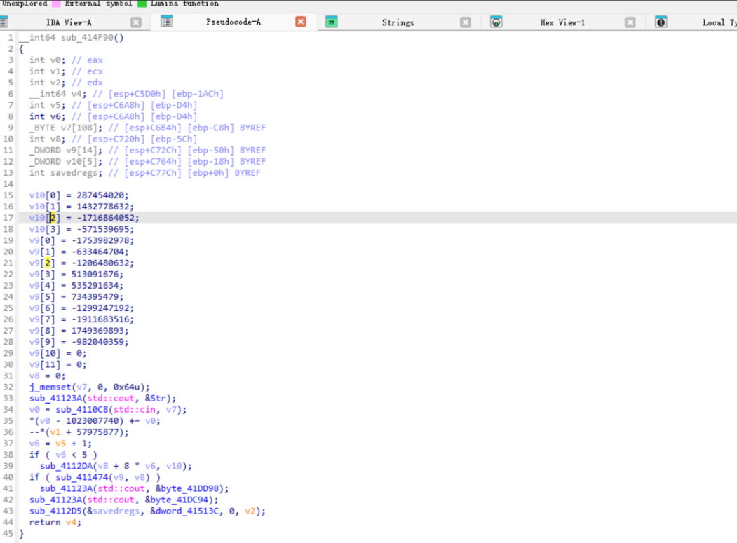Click return v4 statement

(55, 523)
